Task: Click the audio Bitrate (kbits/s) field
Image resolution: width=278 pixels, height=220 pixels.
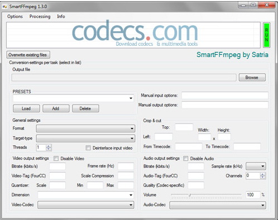Action: (x=196, y=166)
